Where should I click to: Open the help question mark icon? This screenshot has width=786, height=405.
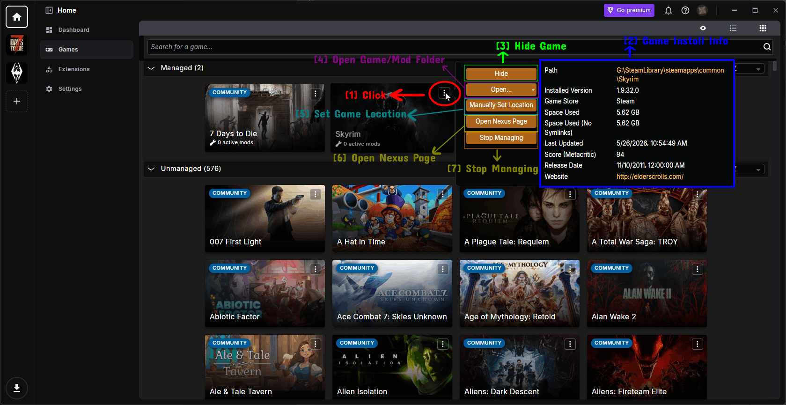click(685, 10)
